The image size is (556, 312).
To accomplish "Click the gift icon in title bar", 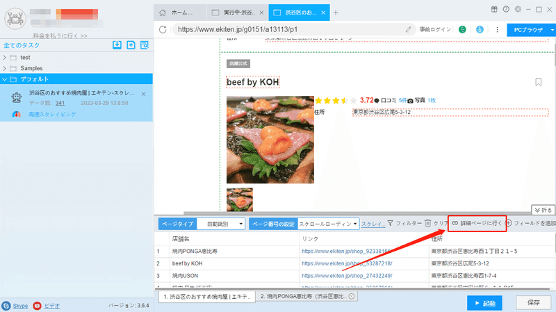I will pyautogui.click(x=494, y=9).
